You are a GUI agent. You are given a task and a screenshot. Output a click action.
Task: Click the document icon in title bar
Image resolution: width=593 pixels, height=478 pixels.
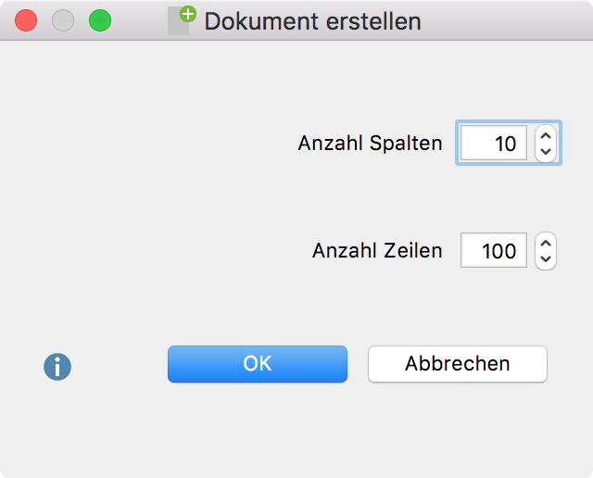coord(178,20)
